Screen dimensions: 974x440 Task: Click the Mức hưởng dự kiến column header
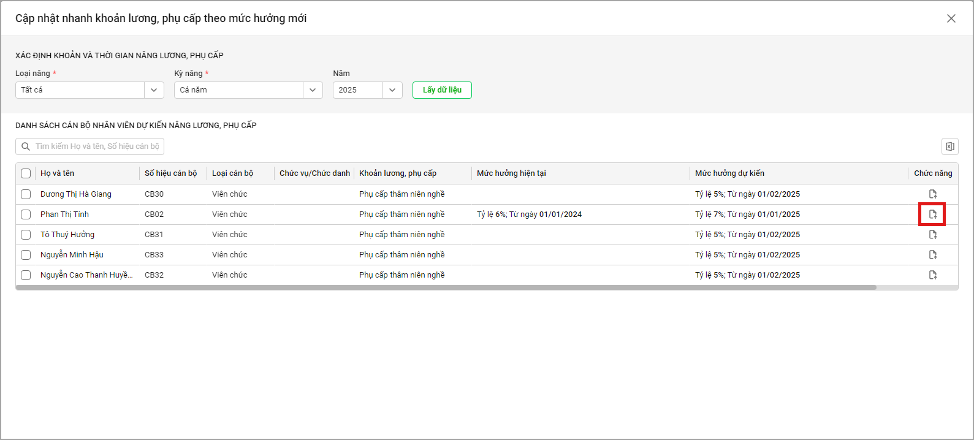point(729,173)
